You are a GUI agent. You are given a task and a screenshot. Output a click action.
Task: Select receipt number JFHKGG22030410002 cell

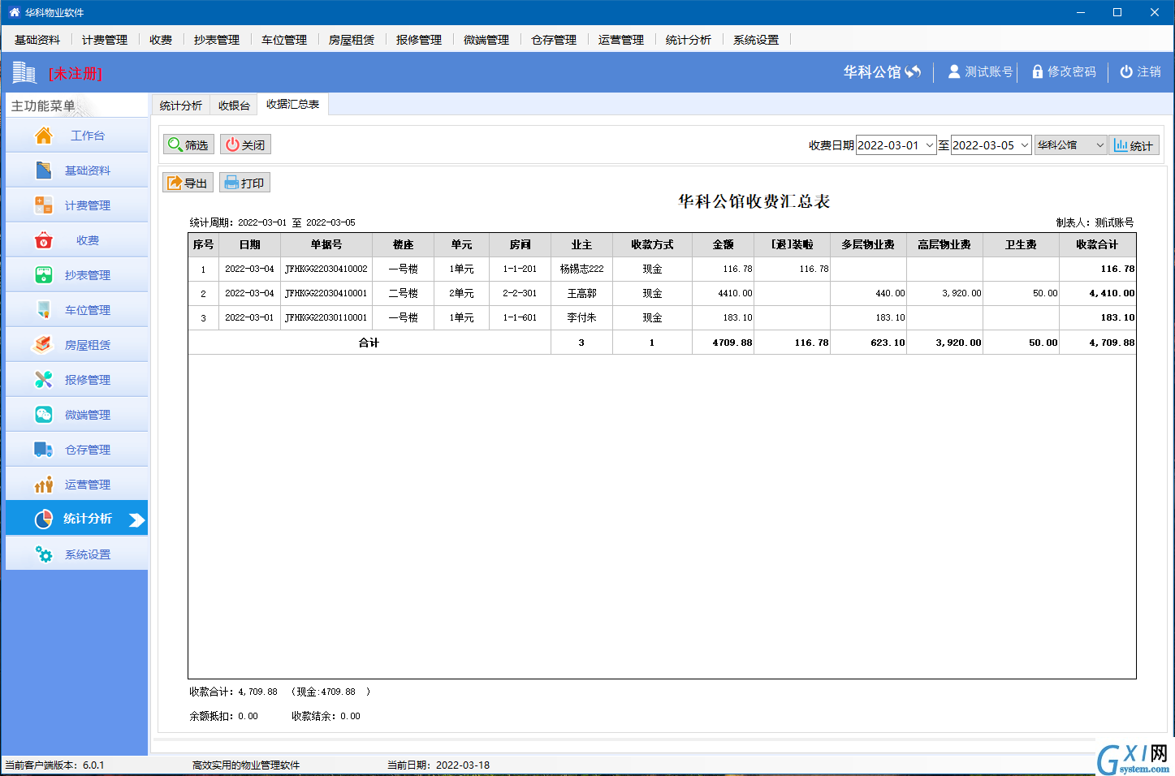[326, 269]
